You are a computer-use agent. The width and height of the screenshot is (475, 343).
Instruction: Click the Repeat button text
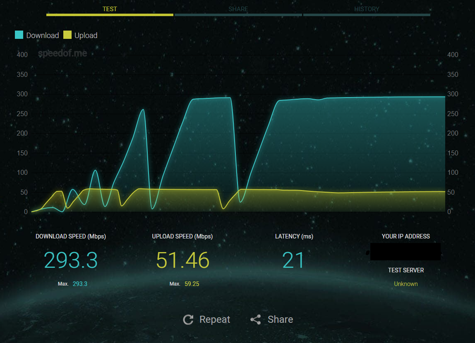[214, 319]
